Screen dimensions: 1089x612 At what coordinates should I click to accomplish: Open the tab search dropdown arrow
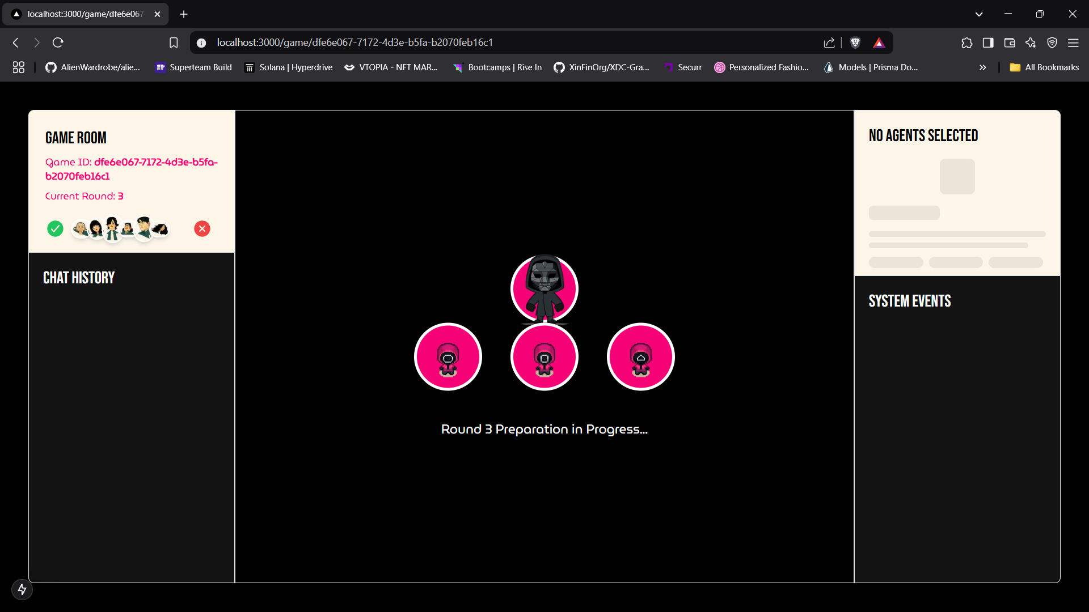[978, 14]
